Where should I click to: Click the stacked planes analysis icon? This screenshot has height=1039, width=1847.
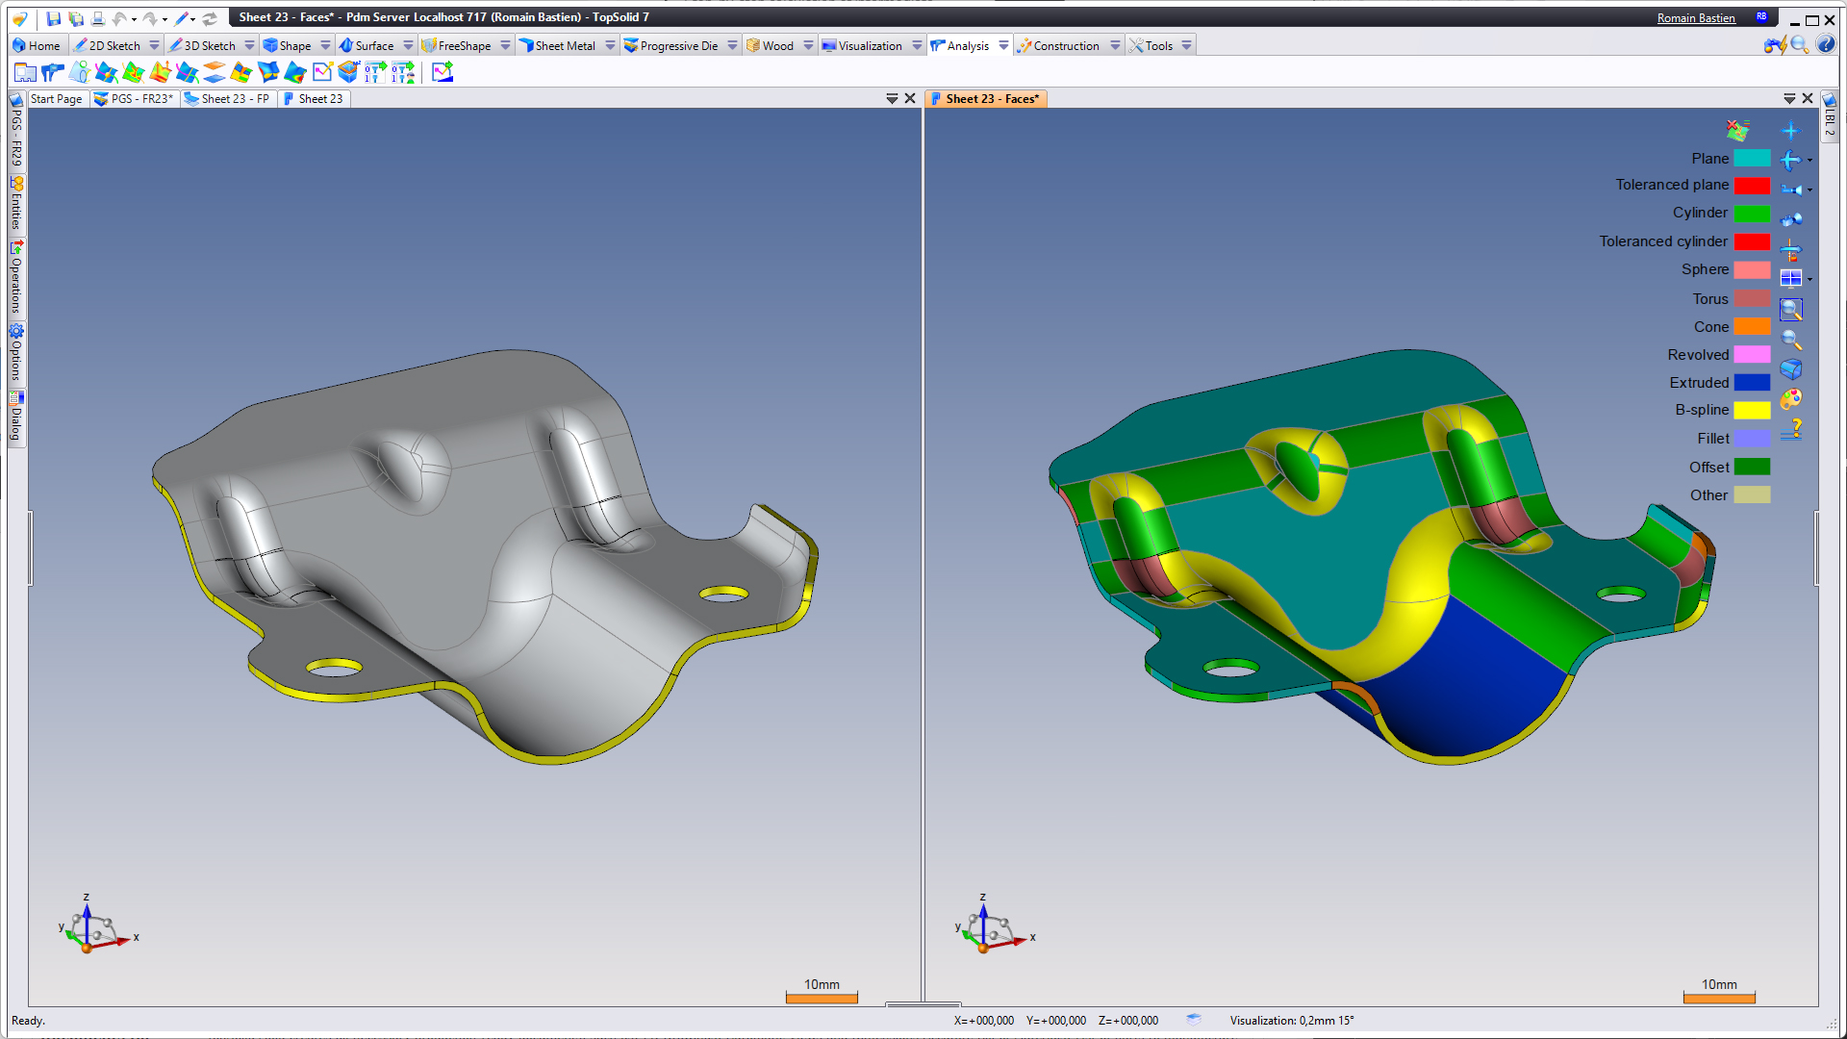click(x=215, y=72)
